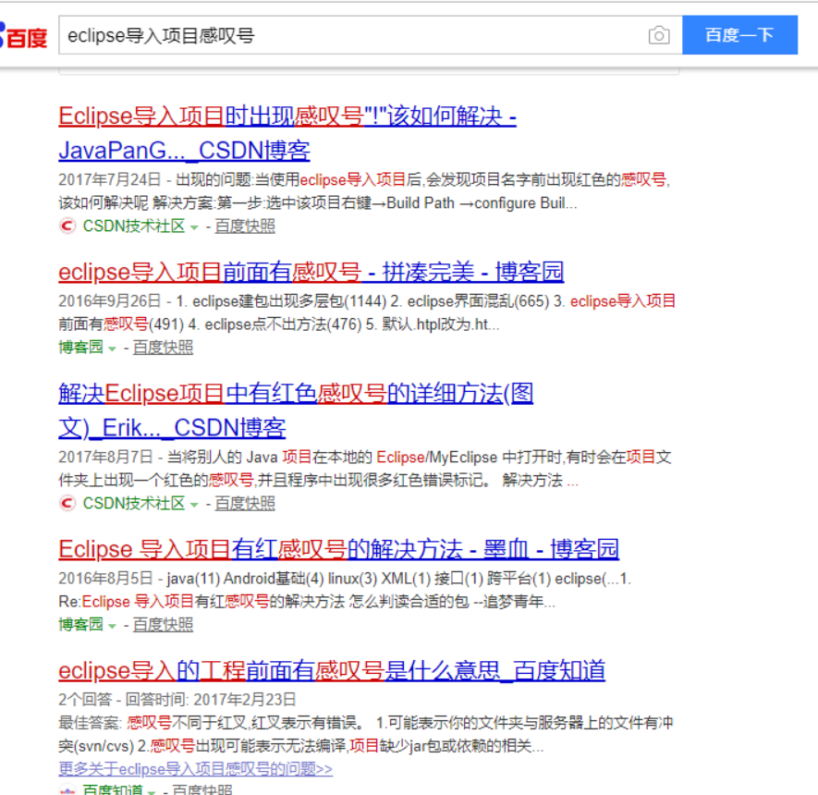
Task: Click the camera image-search icon in search box
Action: point(659,34)
